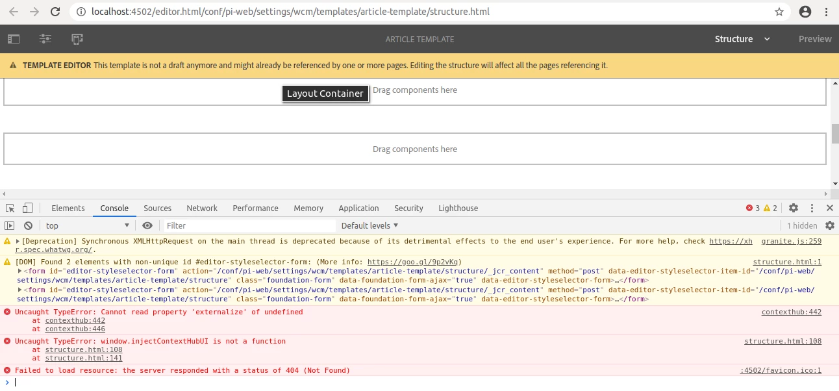Open stack trace link contexthub:446
Viewport: 839px width, 391px height.
75,329
